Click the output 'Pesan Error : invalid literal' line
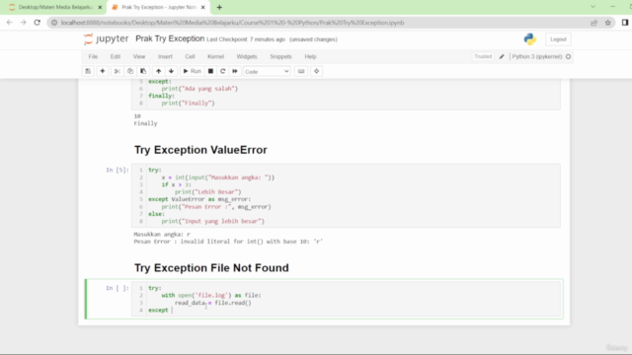 coord(228,242)
